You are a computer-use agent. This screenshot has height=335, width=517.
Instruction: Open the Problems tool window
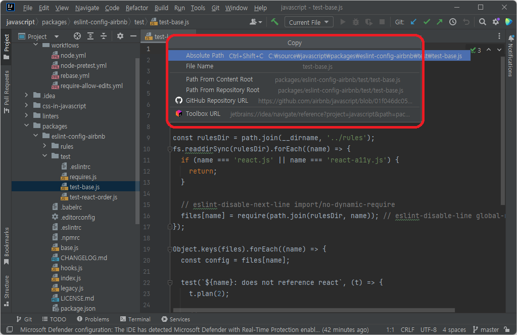pyautogui.click(x=93, y=319)
